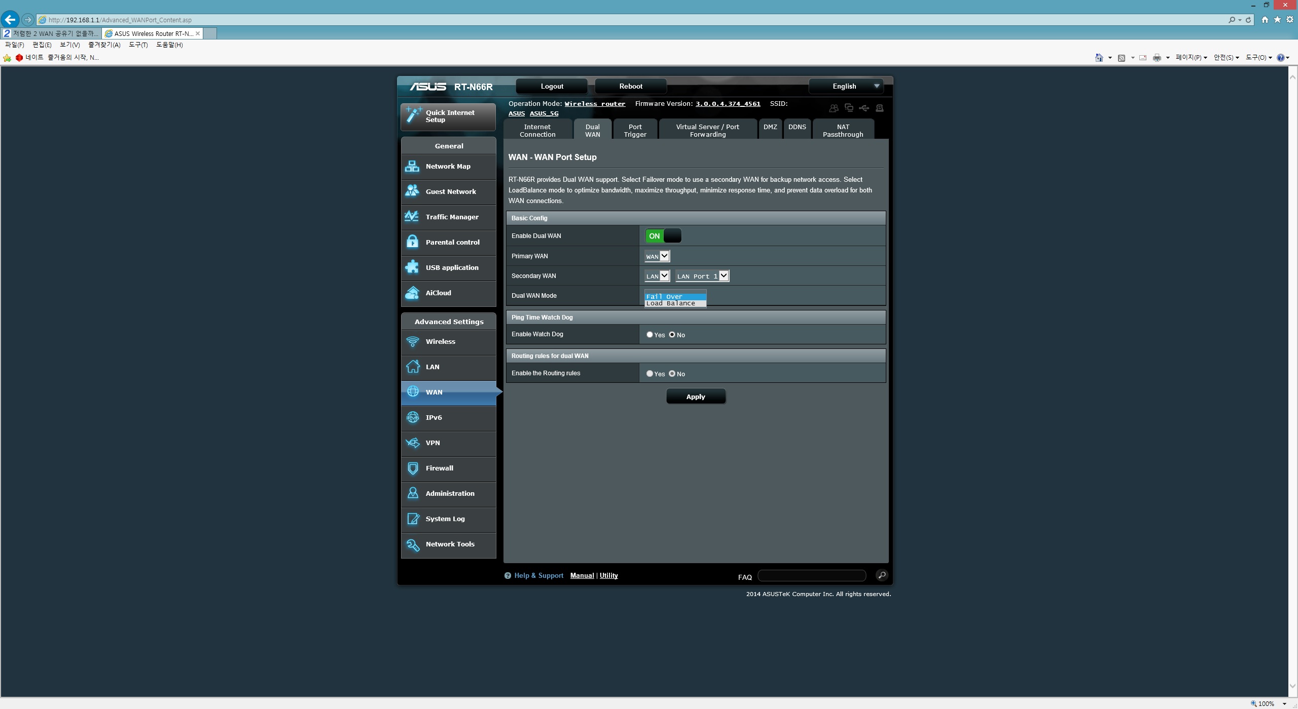Click the print icon in command bar
This screenshot has height=709, width=1298.
[1157, 58]
